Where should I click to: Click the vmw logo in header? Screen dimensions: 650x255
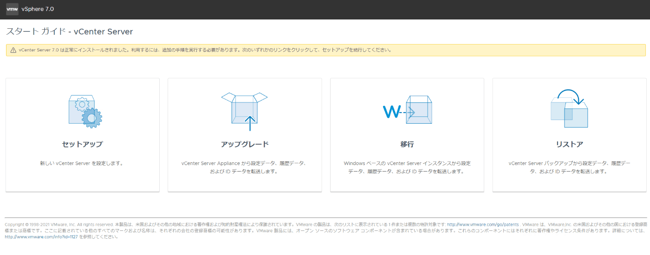tap(12, 9)
